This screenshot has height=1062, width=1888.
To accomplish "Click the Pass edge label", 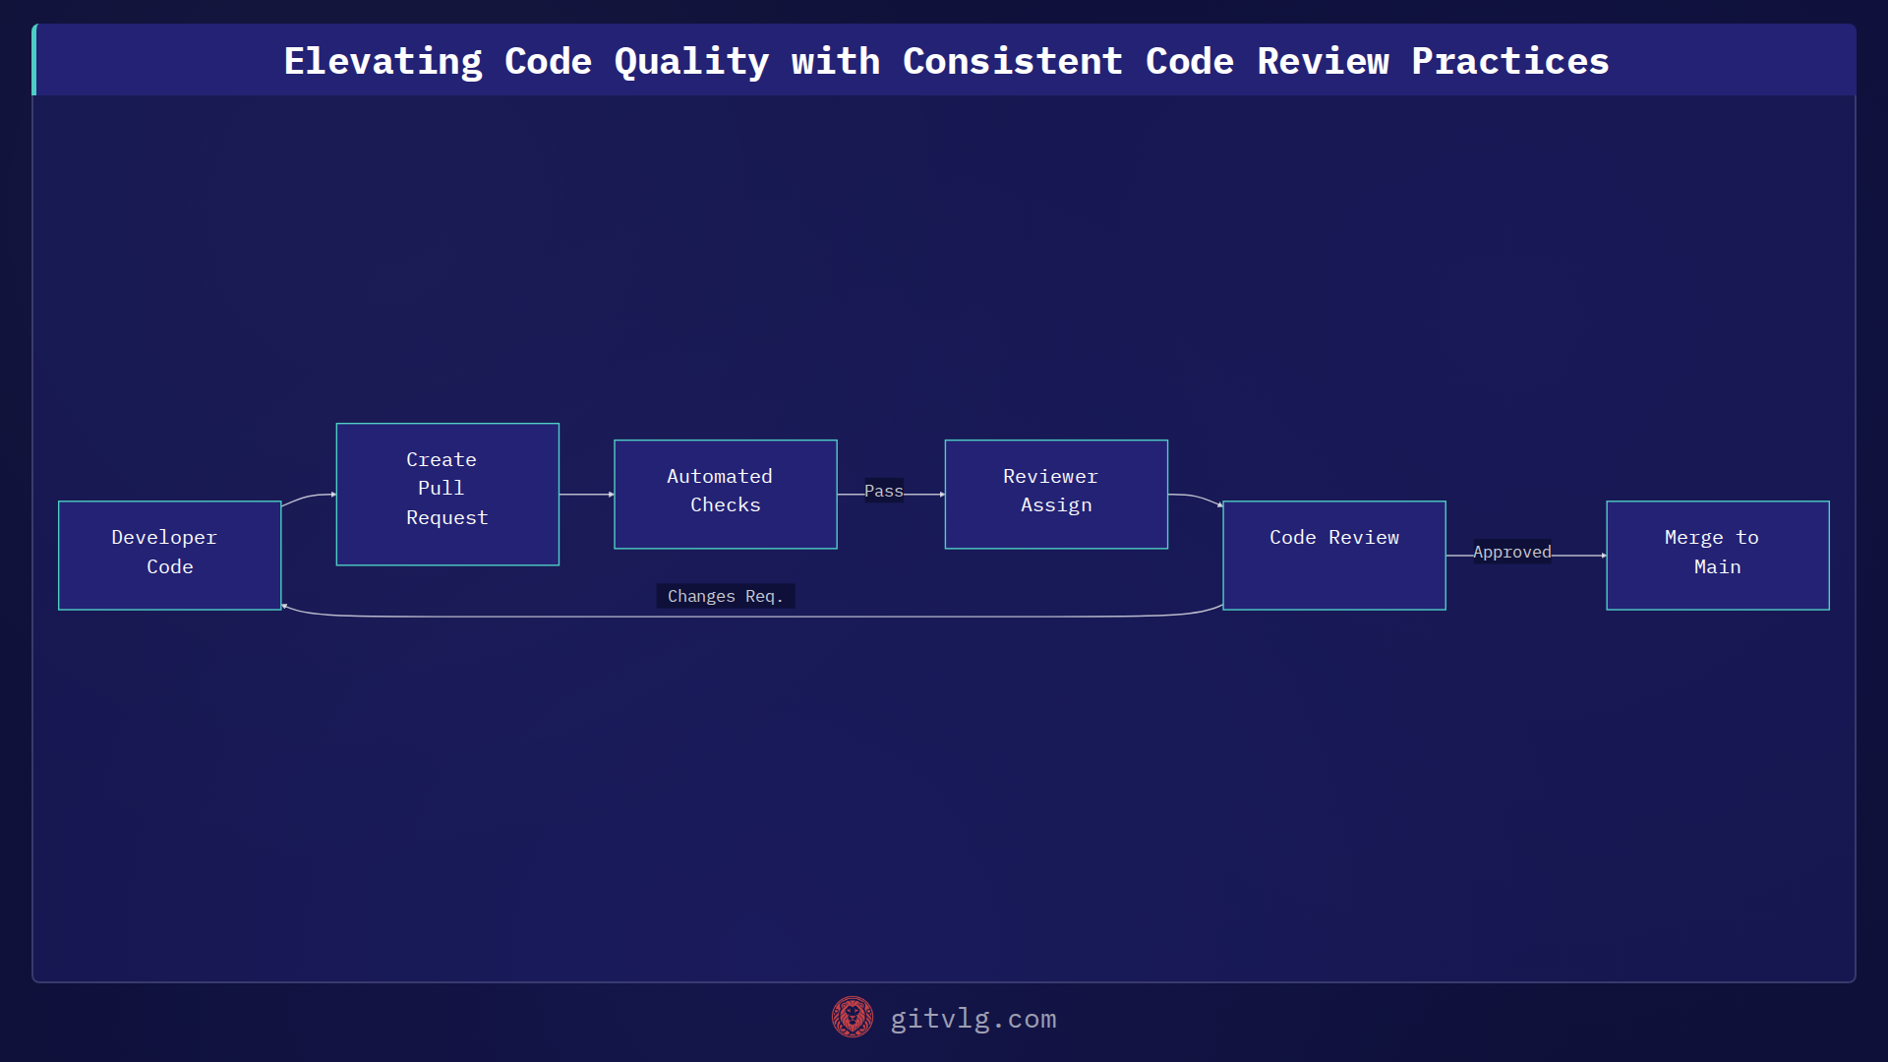I will coord(883,491).
